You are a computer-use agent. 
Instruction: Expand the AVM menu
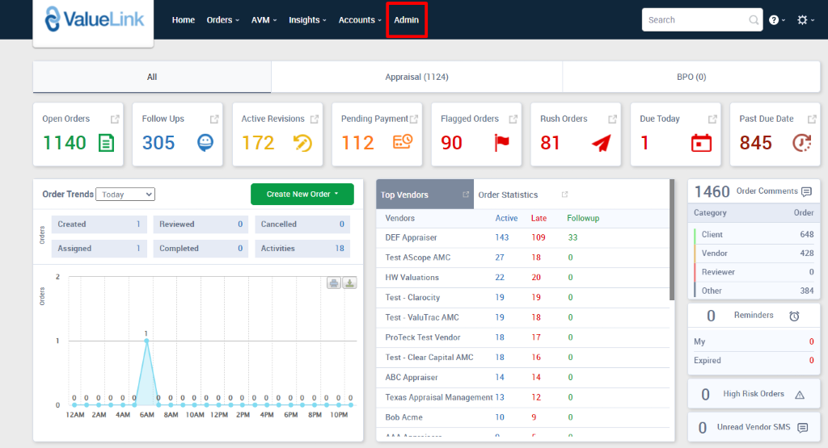pyautogui.click(x=264, y=20)
